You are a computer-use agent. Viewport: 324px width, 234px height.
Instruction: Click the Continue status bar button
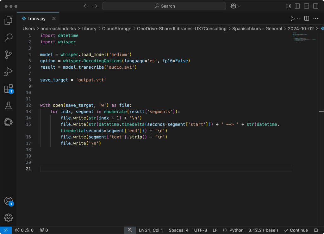(x=296, y=230)
